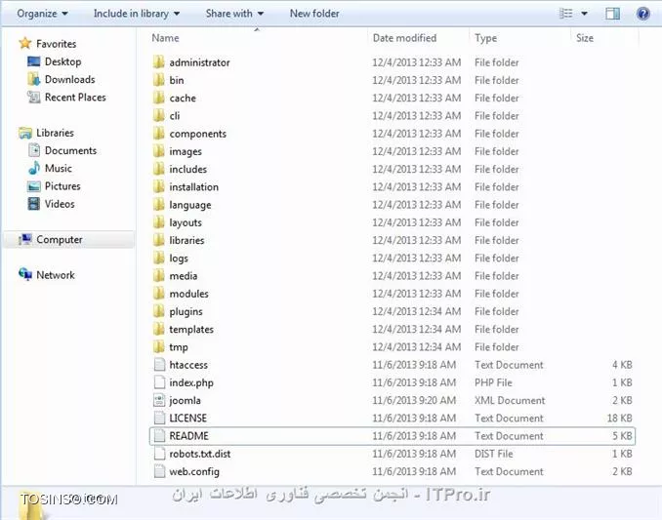Click the templates folder name
The width and height of the screenshot is (662, 520).
(x=191, y=330)
